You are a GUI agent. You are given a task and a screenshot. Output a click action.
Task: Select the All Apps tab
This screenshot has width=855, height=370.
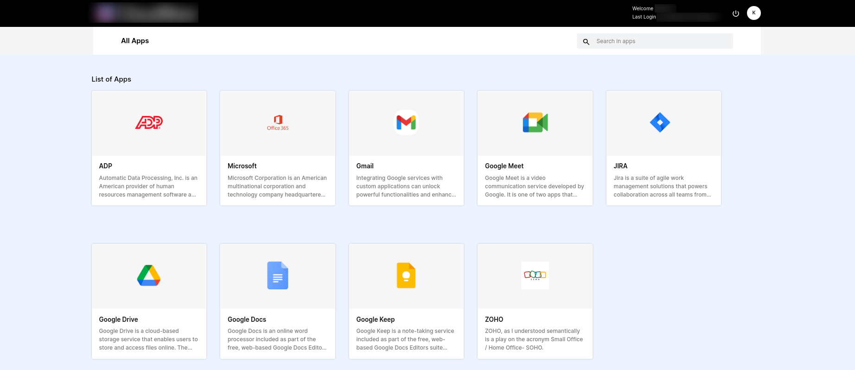pyautogui.click(x=135, y=41)
